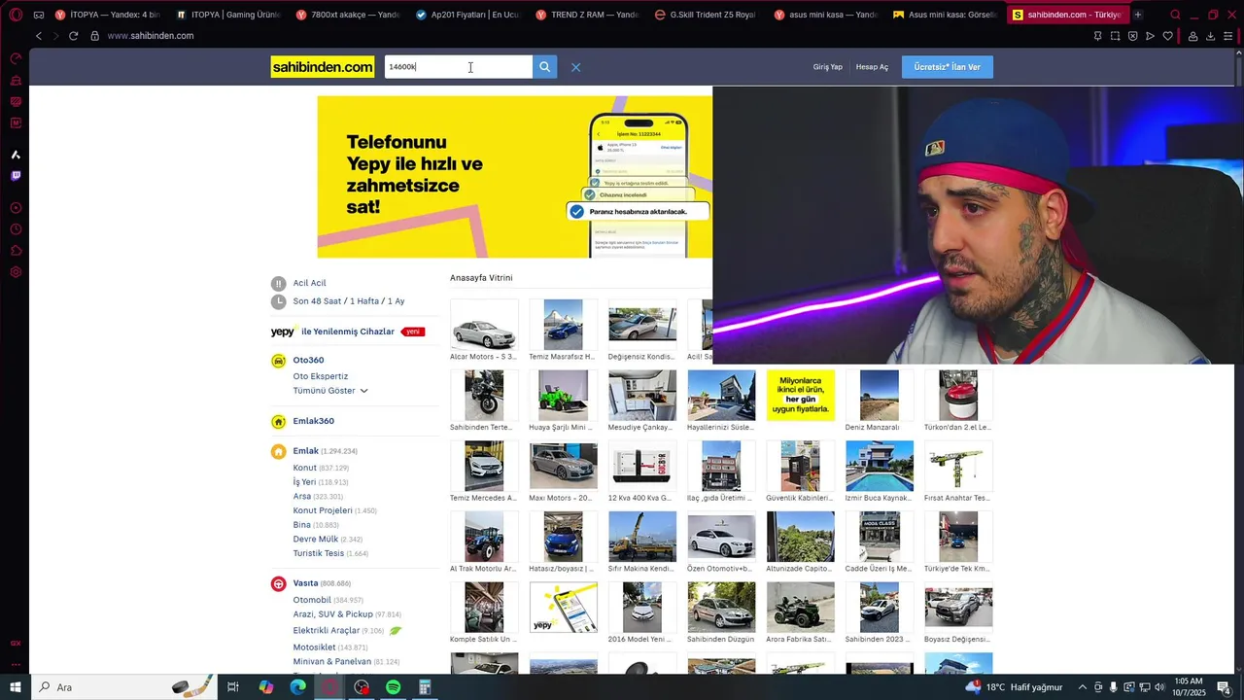1244x700 pixels.
Task: Click the heart bookmark icon in address bar
Action: [x=1167, y=36]
